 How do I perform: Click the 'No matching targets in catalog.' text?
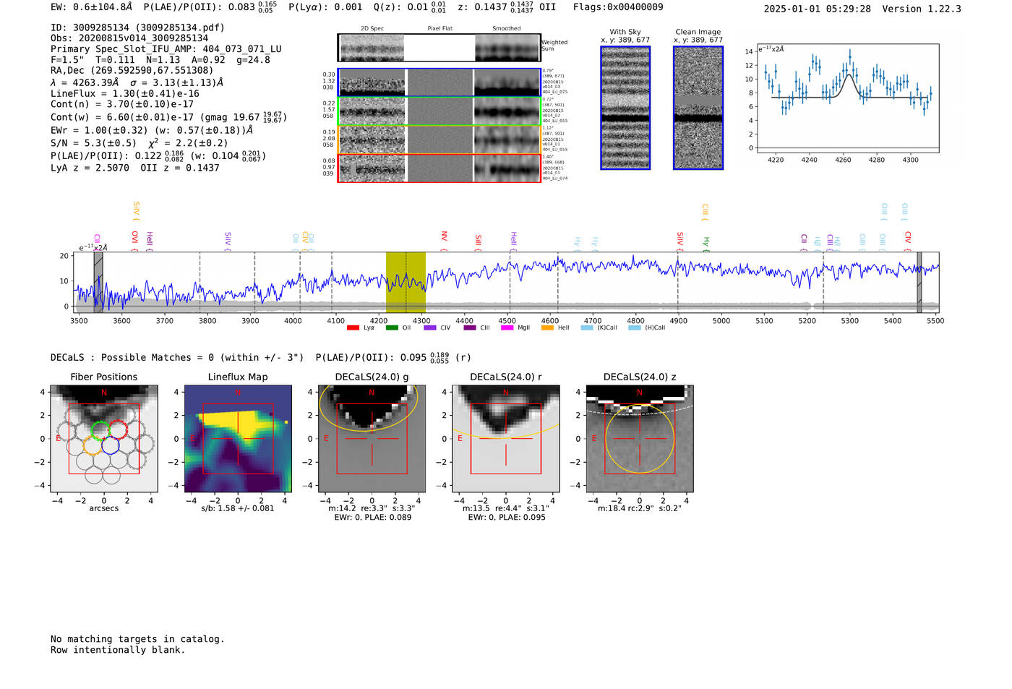coord(137,639)
